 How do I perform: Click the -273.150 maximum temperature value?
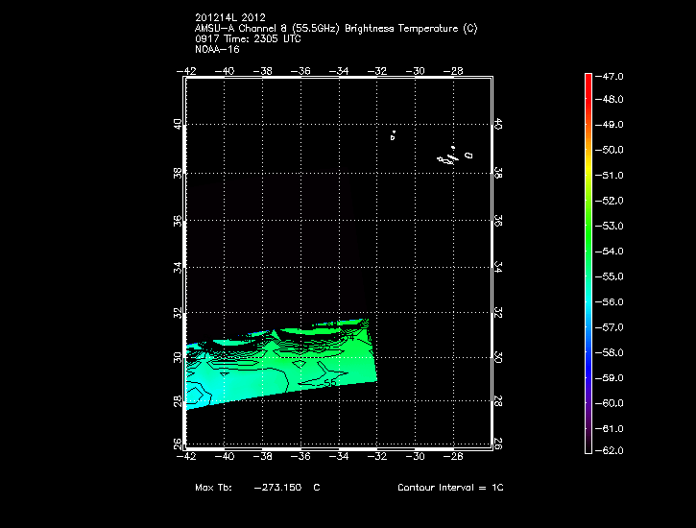tap(278, 488)
